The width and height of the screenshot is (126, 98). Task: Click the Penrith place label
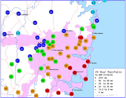(x=10, y=35)
